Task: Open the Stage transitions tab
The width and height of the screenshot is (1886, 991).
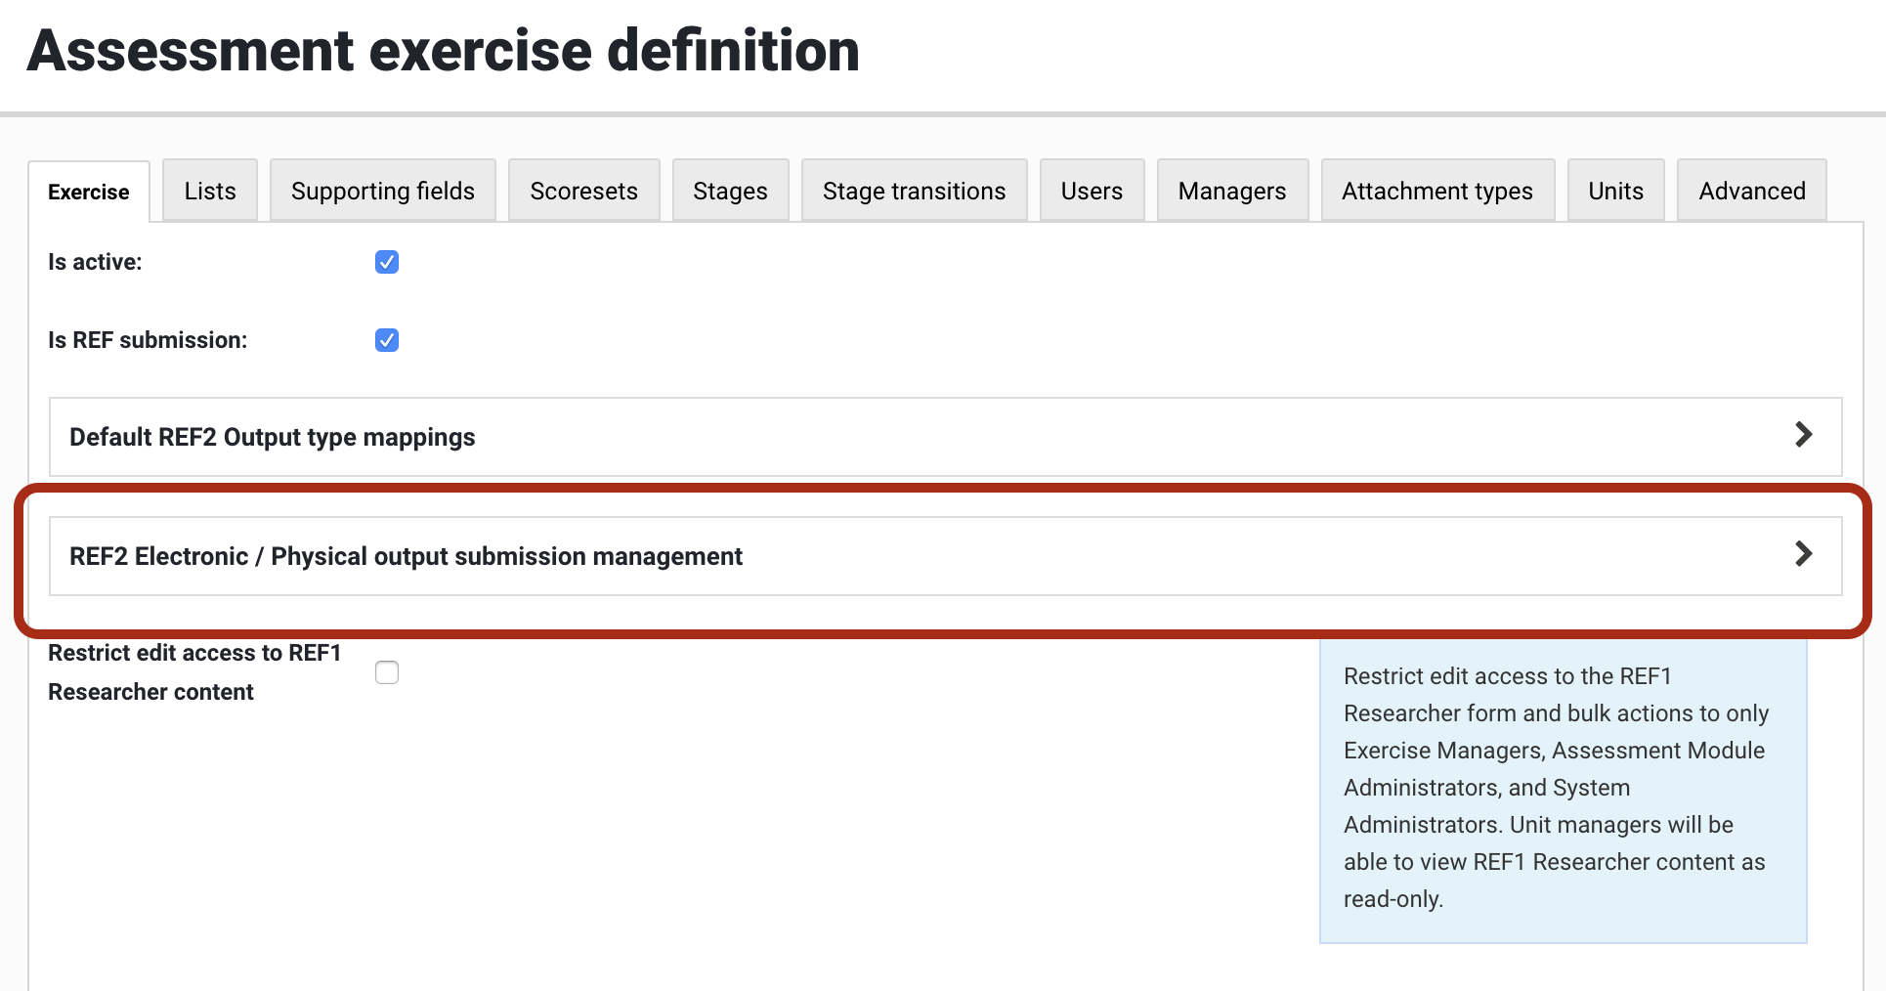Action: pyautogui.click(x=914, y=191)
